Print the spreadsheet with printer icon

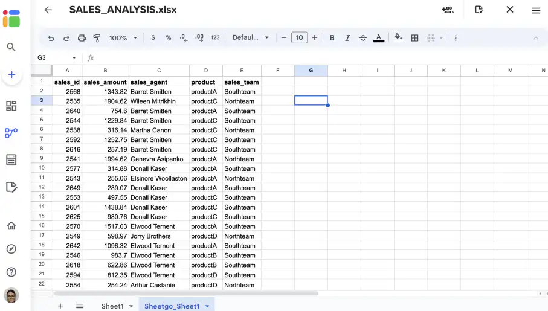coord(82,38)
